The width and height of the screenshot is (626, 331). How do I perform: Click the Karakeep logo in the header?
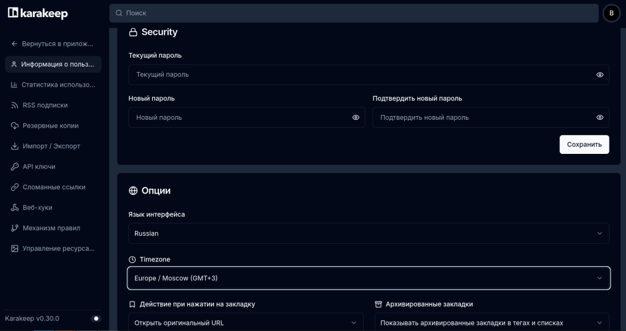tap(38, 13)
